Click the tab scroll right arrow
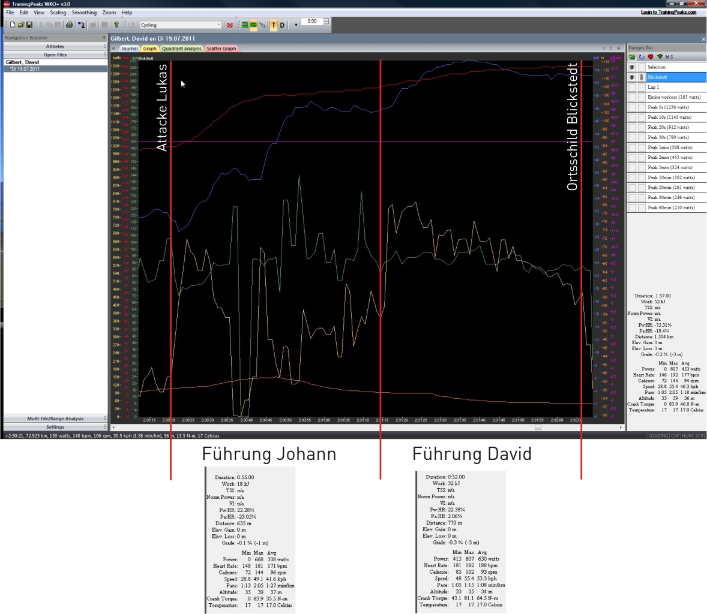The height and width of the screenshot is (614, 707). [x=611, y=48]
